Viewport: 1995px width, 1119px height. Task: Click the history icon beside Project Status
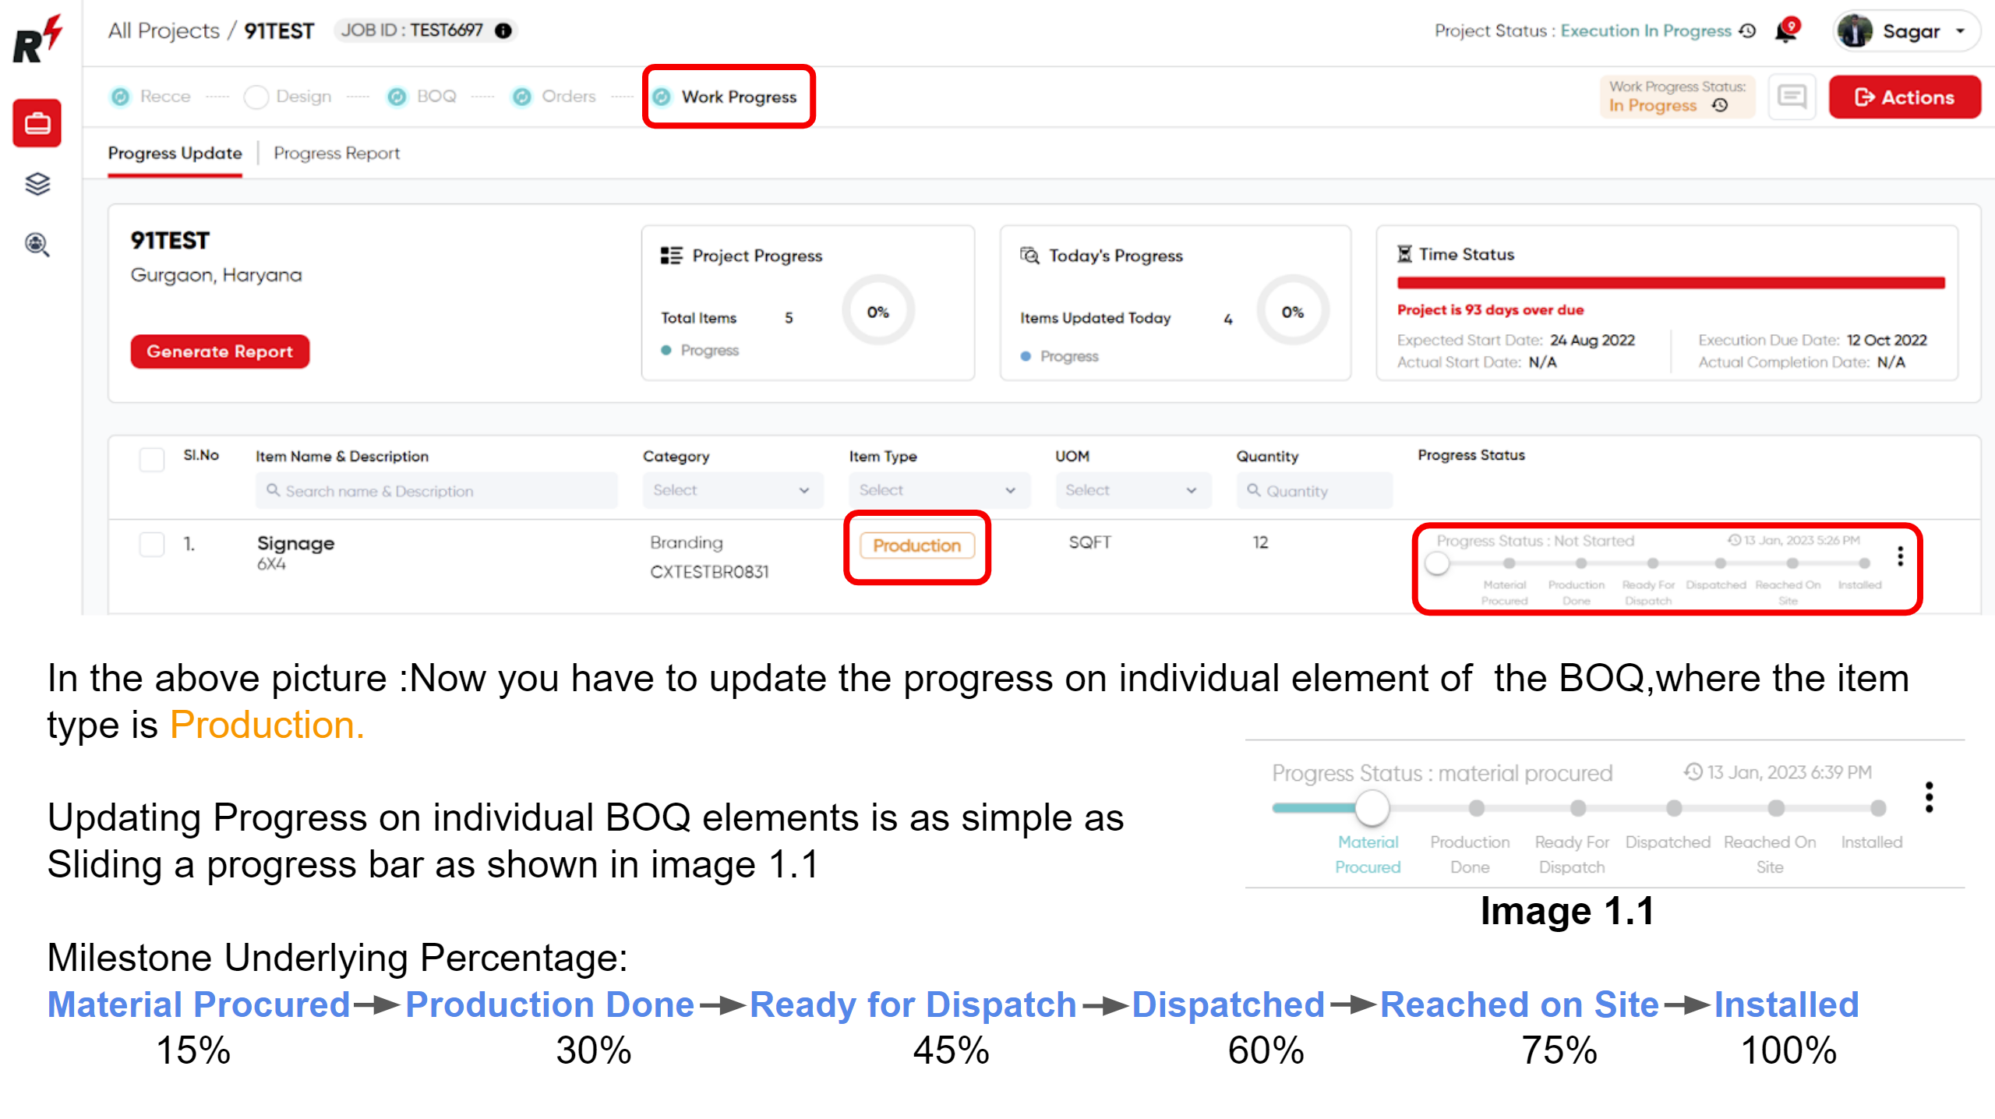tap(1746, 30)
